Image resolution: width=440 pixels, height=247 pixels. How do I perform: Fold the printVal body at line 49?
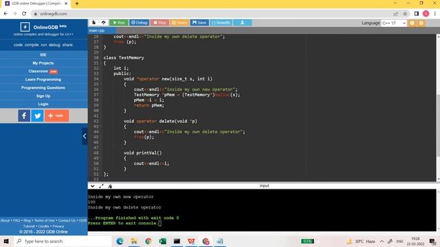coord(101,158)
